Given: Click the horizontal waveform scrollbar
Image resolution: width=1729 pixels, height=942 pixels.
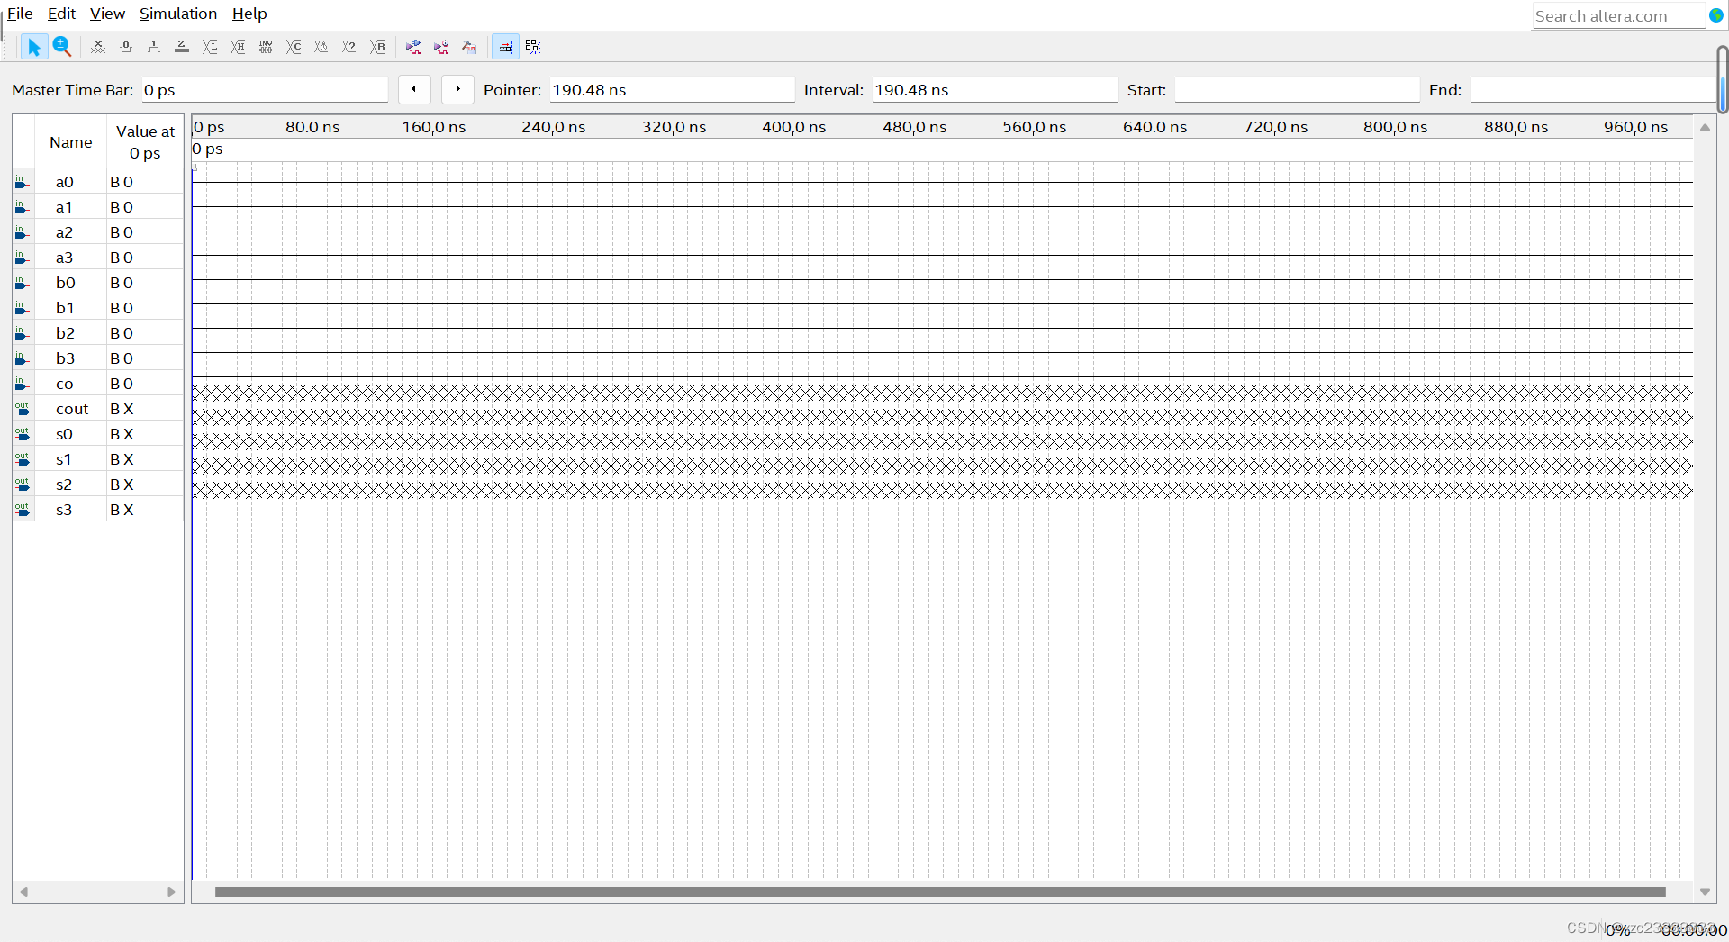Looking at the screenshot, I should (940, 892).
